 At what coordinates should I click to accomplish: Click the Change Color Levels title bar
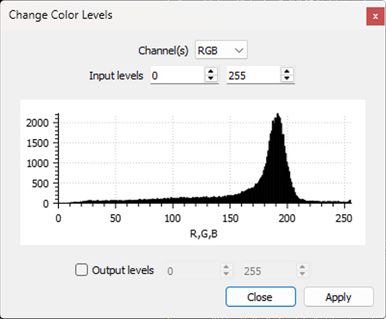pos(179,15)
